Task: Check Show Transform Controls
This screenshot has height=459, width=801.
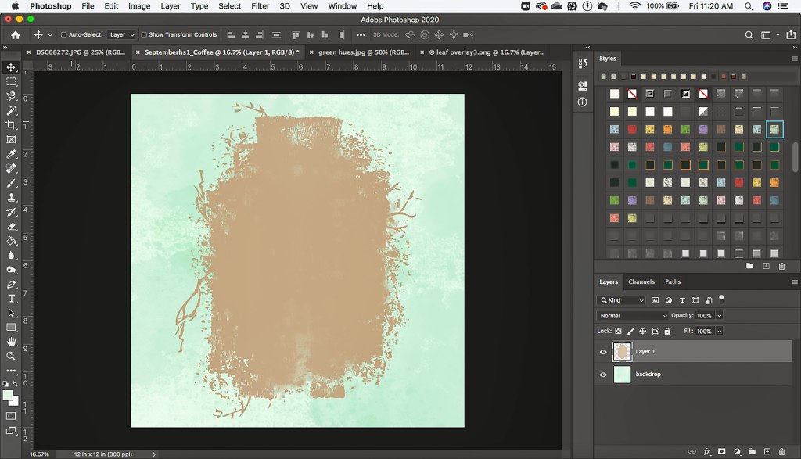Action: point(144,35)
